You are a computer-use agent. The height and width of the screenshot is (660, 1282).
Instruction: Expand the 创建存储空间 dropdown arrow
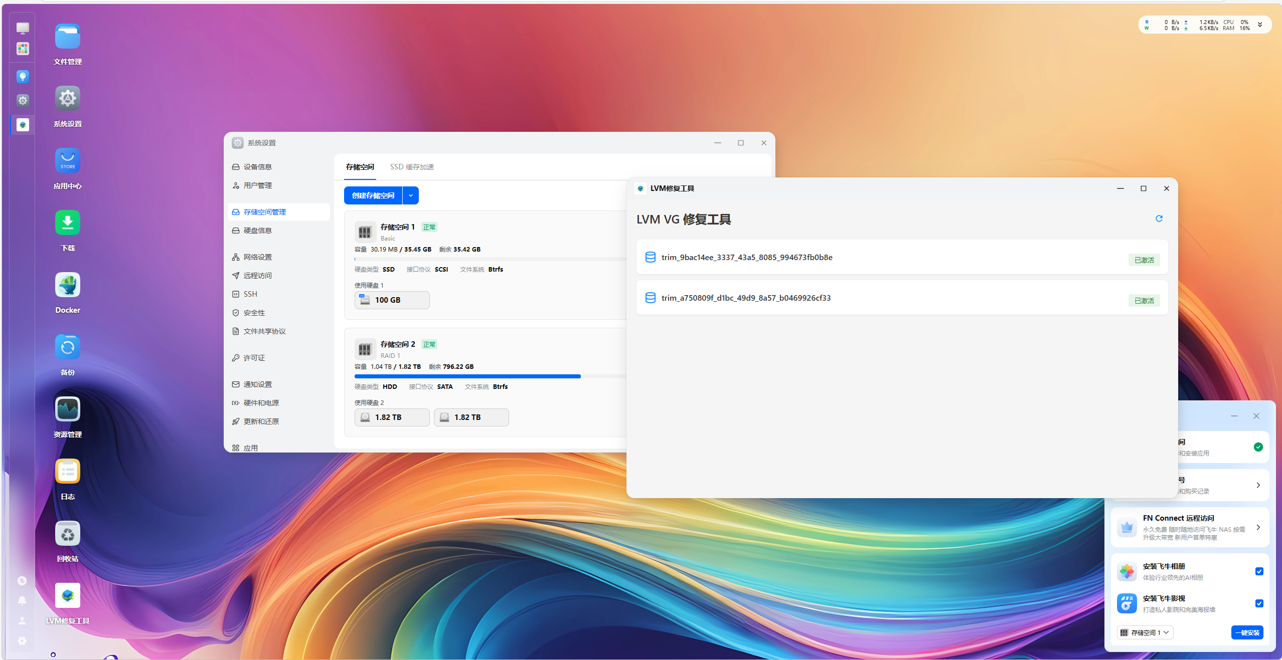pos(411,195)
